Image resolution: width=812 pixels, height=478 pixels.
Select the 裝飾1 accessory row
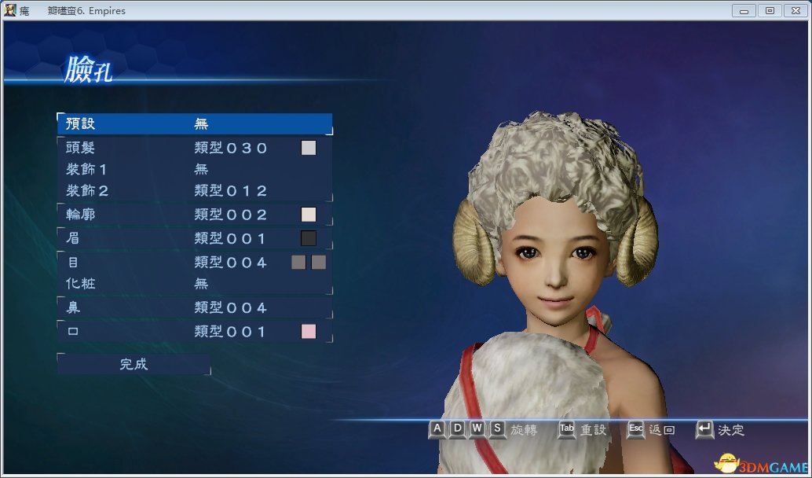pyautogui.click(x=195, y=169)
